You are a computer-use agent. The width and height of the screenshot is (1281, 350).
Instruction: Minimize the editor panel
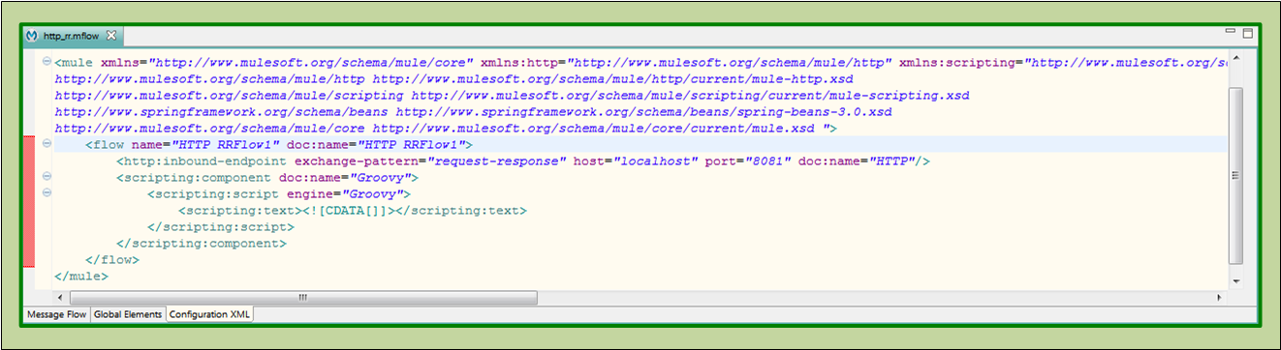(1230, 32)
